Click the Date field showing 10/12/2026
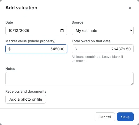 36,31
